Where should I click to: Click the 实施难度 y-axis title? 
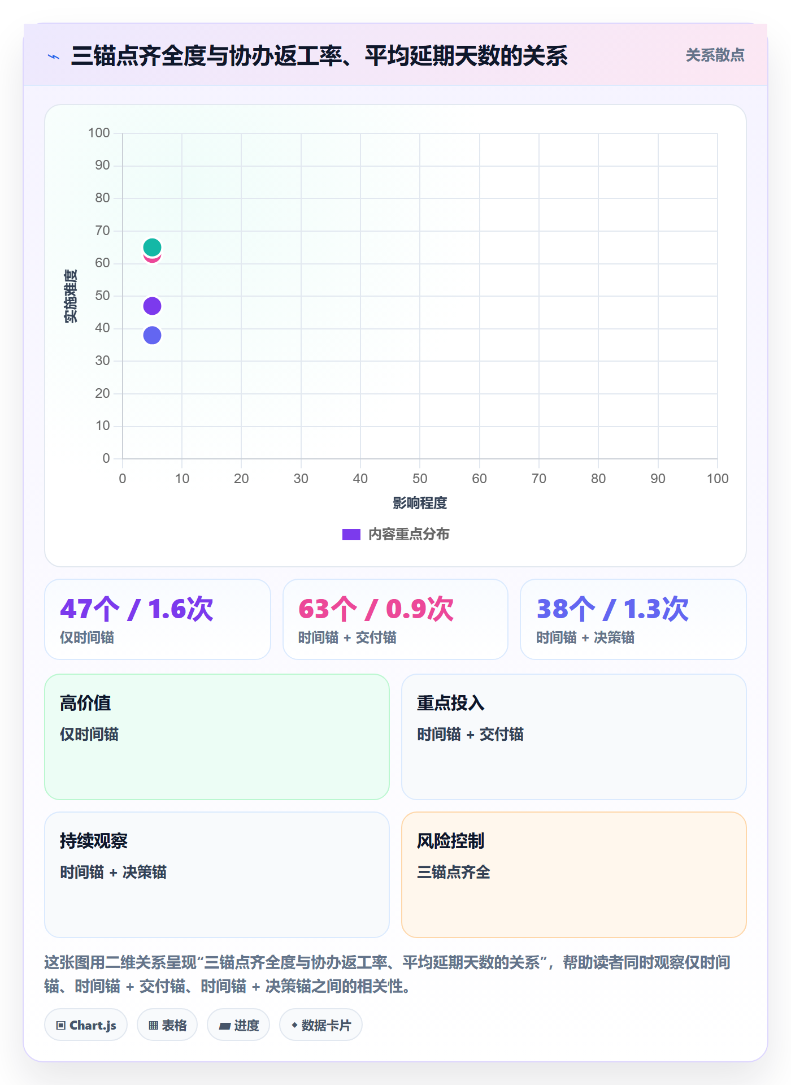[x=71, y=296]
